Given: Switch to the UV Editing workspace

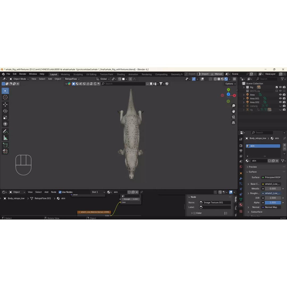Looking at the screenshot, I should coord(91,74).
